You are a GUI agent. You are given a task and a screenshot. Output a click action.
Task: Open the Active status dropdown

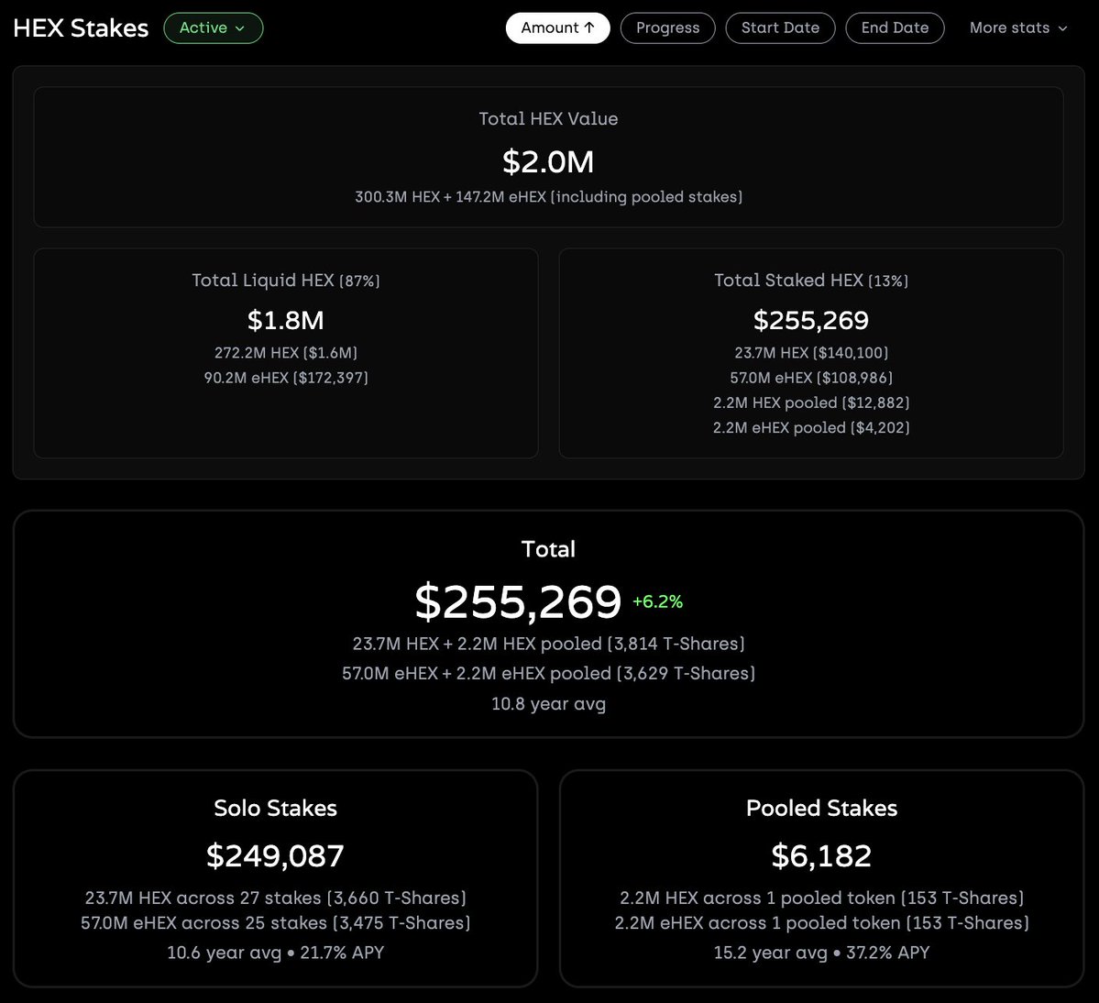click(213, 28)
